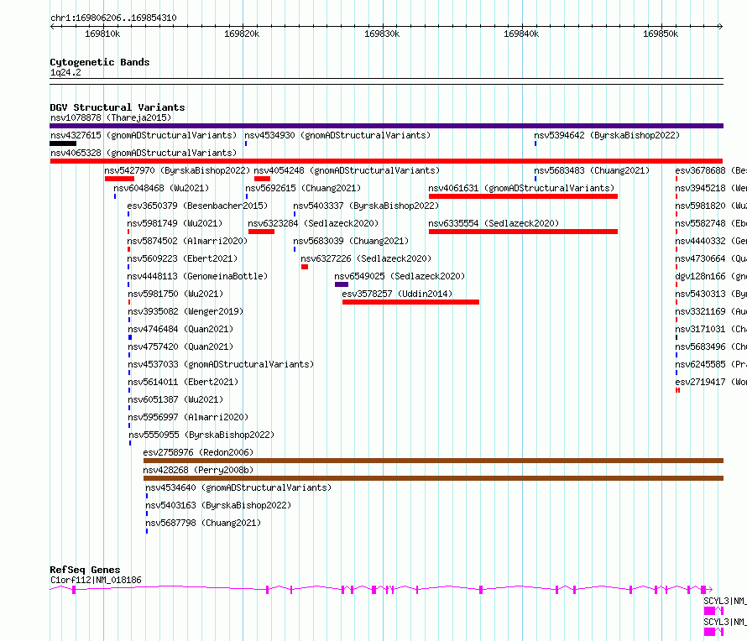Click brown nsv428268 Perry2008b bar
Viewport: 747px width, 641px height.
click(x=434, y=478)
